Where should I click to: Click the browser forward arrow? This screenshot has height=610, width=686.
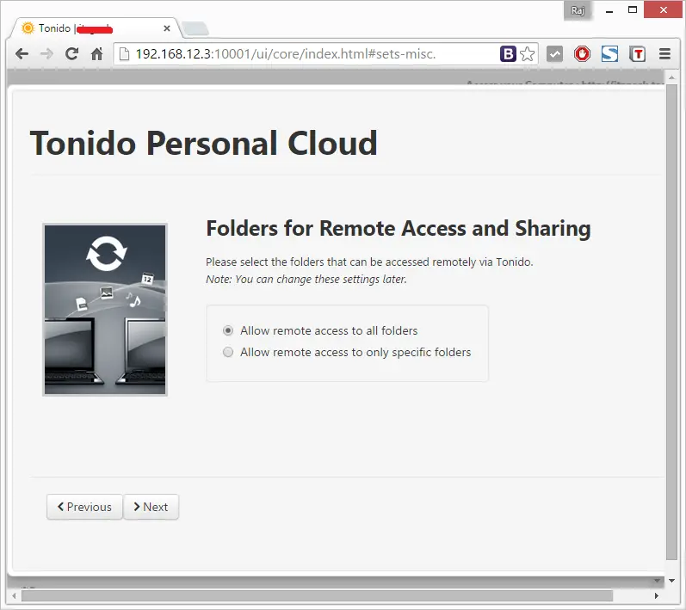click(x=46, y=54)
